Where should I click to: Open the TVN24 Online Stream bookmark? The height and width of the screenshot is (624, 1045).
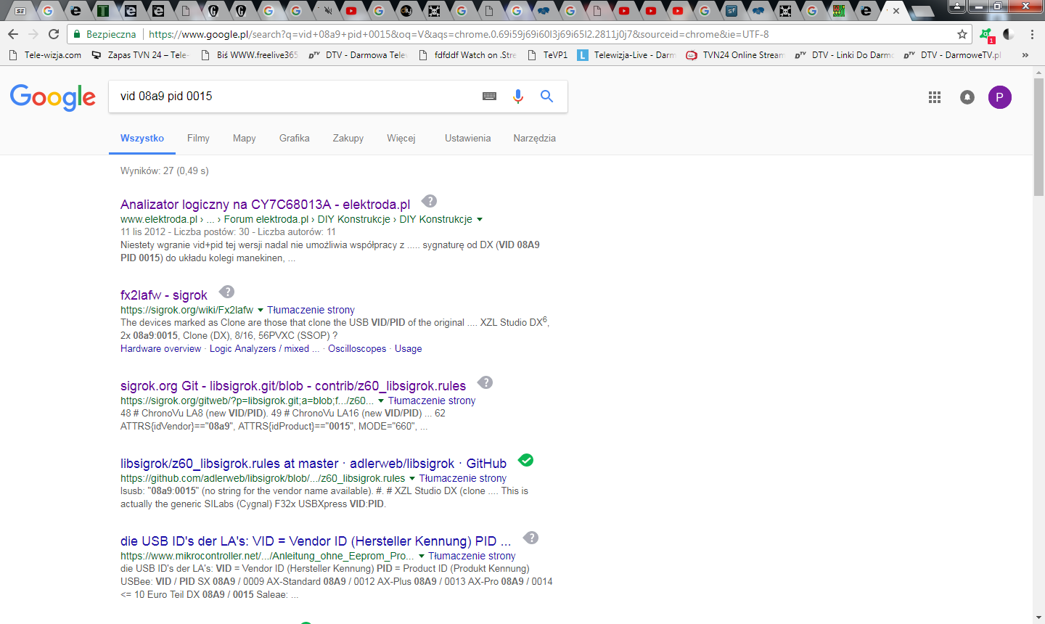736,54
